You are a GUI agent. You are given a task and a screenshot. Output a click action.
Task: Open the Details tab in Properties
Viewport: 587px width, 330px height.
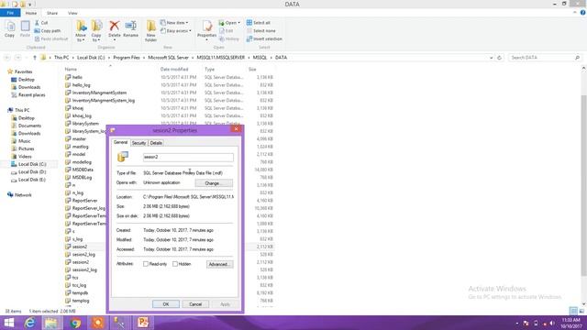[x=156, y=143]
